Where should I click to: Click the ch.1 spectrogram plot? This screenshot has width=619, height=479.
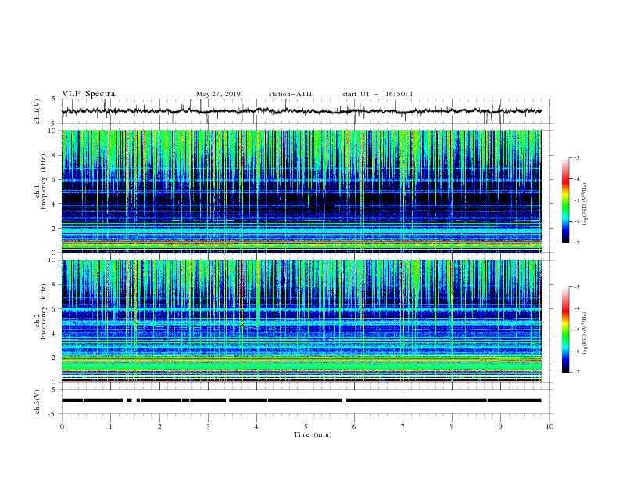pos(301,191)
